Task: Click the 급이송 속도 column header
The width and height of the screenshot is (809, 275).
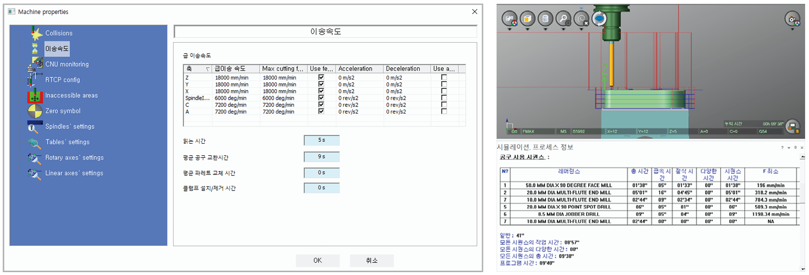Action: [236, 69]
